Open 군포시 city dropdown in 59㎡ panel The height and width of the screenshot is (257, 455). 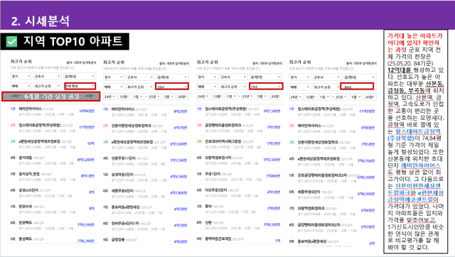point(140,77)
